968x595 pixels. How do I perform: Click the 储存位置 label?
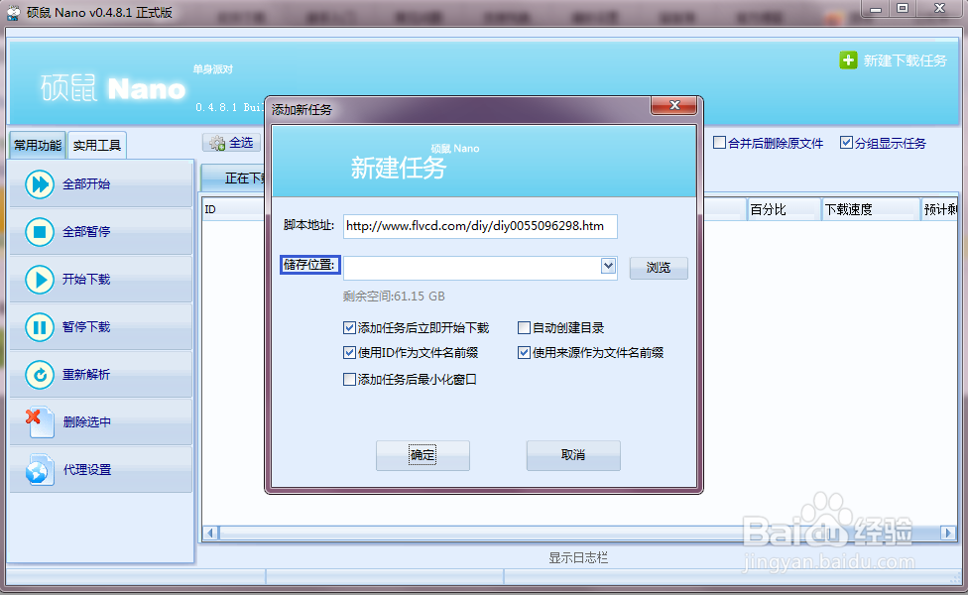click(309, 265)
